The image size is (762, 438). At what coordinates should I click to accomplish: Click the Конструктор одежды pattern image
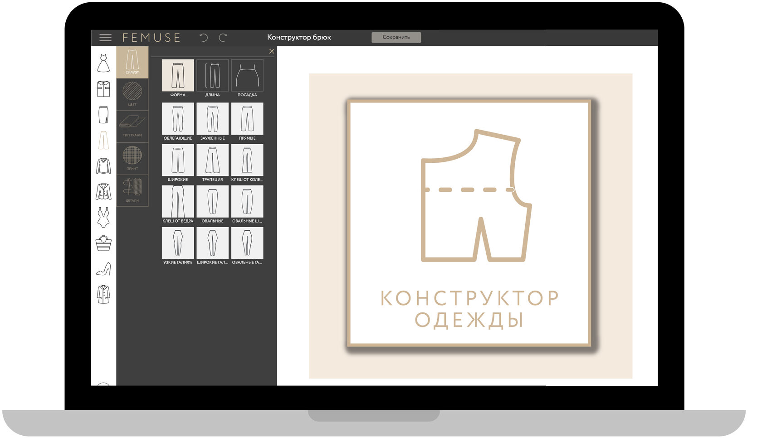pyautogui.click(x=470, y=223)
